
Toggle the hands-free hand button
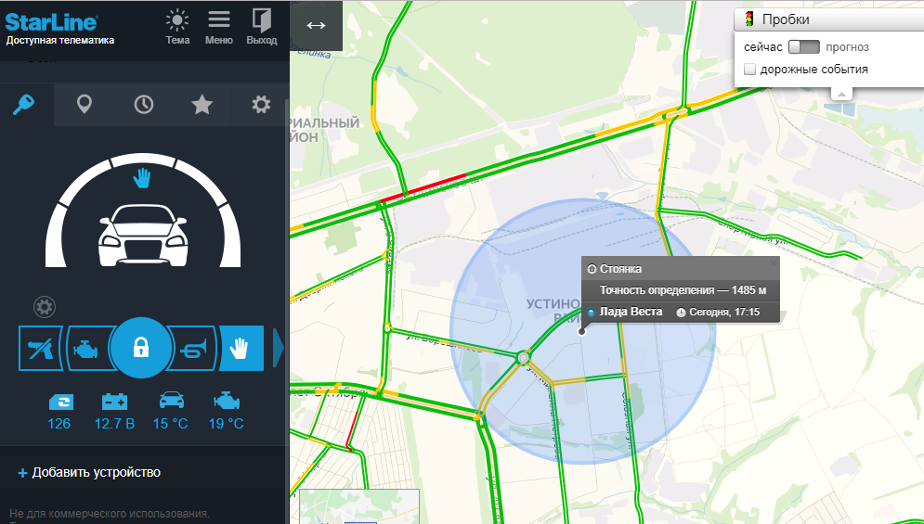pyautogui.click(x=241, y=349)
